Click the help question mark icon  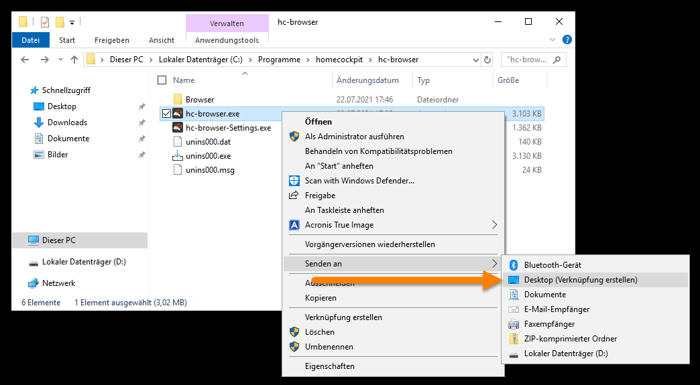[567, 40]
